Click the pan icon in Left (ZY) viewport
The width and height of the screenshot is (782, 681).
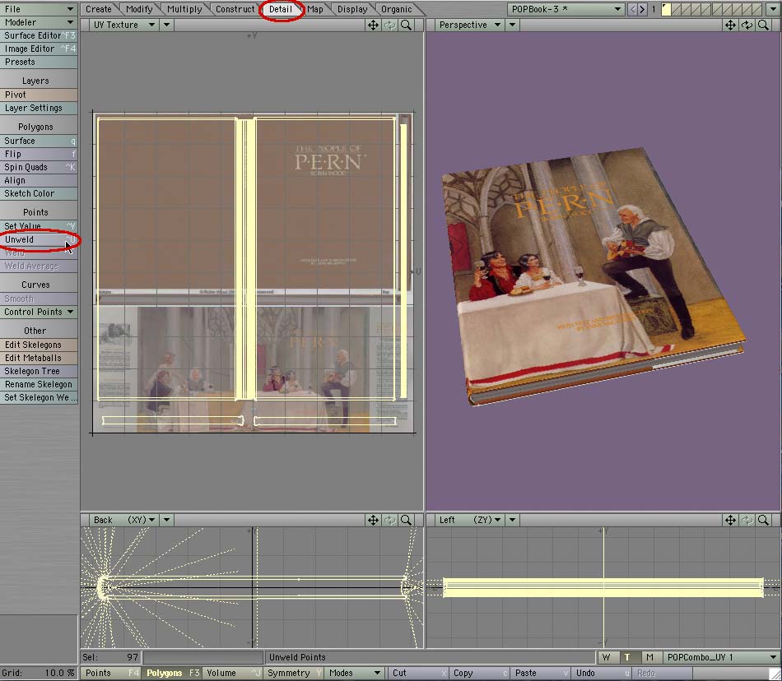[730, 520]
